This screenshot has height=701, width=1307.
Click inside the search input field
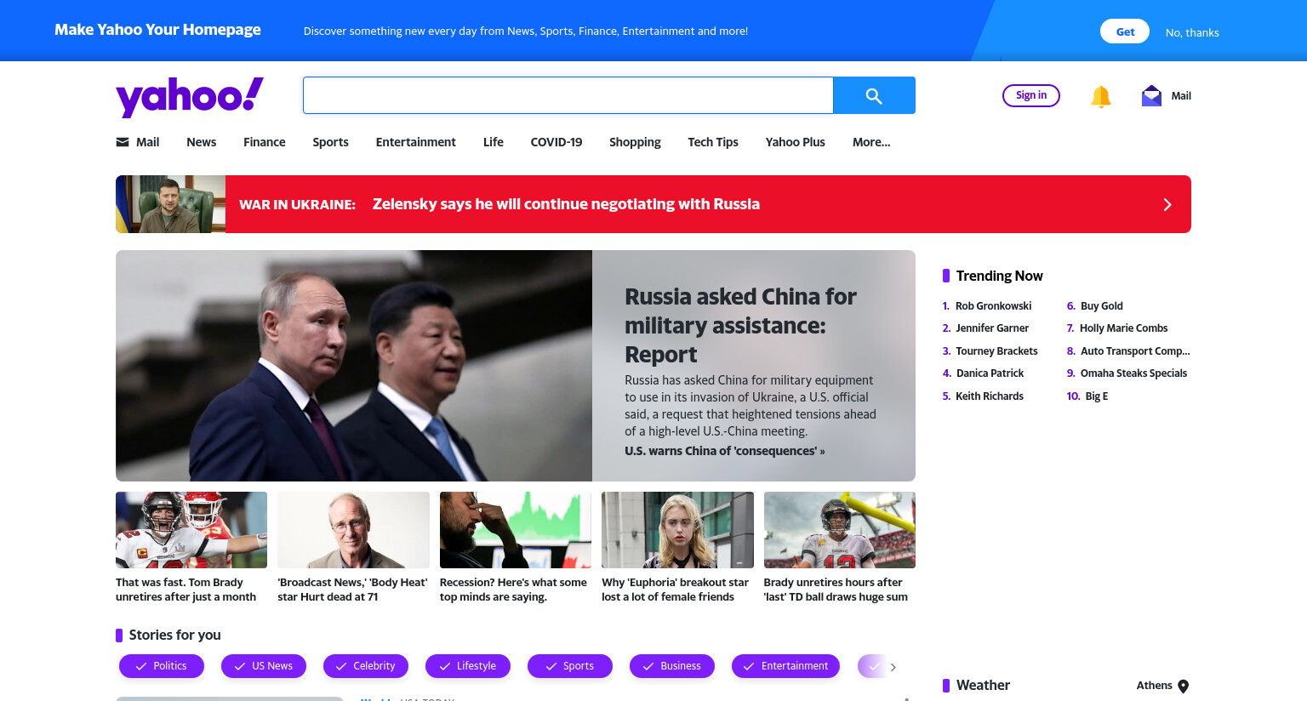[x=568, y=95]
